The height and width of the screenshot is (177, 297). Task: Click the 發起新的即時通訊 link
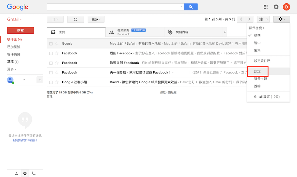(25, 140)
